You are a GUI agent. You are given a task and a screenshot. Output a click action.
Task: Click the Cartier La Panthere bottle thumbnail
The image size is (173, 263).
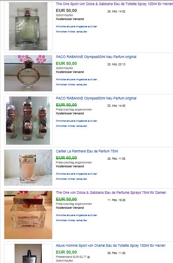click(x=28, y=167)
